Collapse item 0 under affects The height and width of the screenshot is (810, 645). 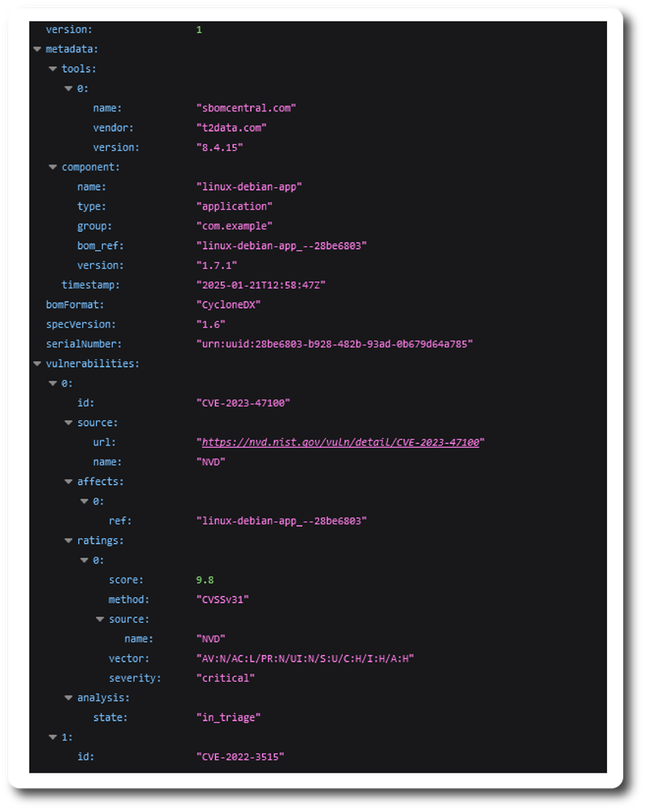(x=85, y=502)
